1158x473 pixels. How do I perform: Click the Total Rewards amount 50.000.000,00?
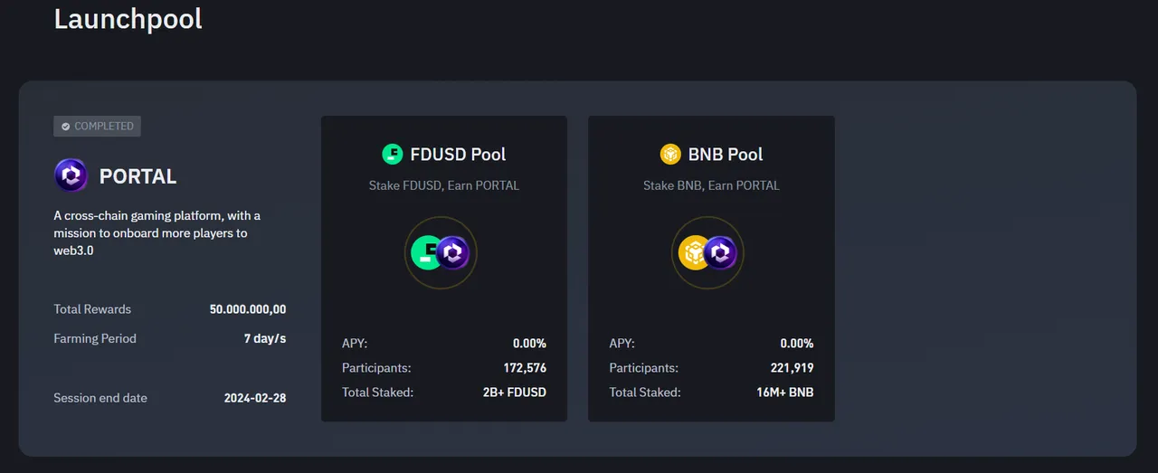(x=248, y=309)
